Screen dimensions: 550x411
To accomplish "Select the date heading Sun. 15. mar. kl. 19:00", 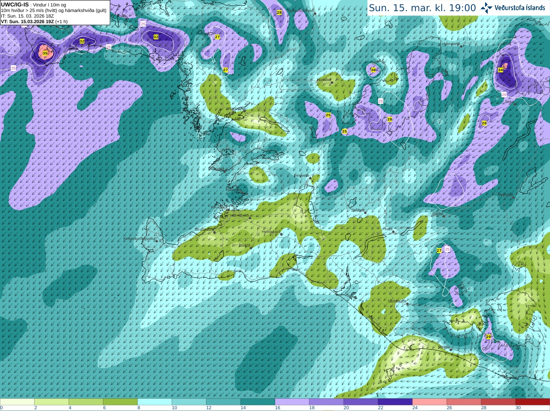I will 422,8.
